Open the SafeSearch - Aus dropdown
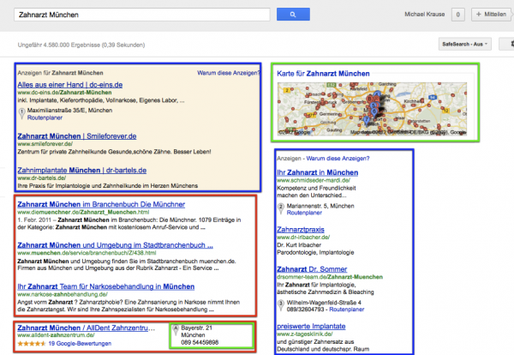This screenshot has height=355, width=514. pos(465,44)
